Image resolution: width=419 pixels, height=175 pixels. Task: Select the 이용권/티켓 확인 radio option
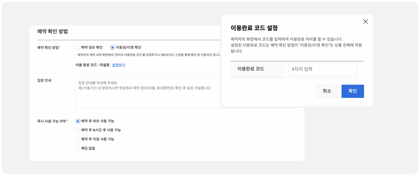(x=112, y=48)
